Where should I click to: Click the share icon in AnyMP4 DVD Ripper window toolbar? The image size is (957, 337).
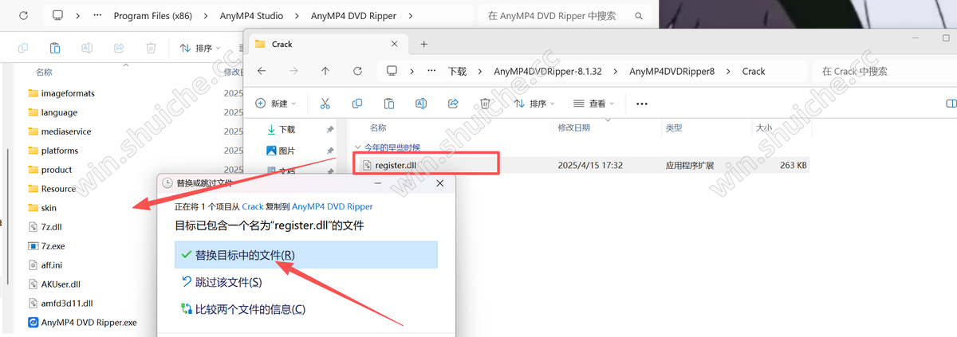point(119,48)
